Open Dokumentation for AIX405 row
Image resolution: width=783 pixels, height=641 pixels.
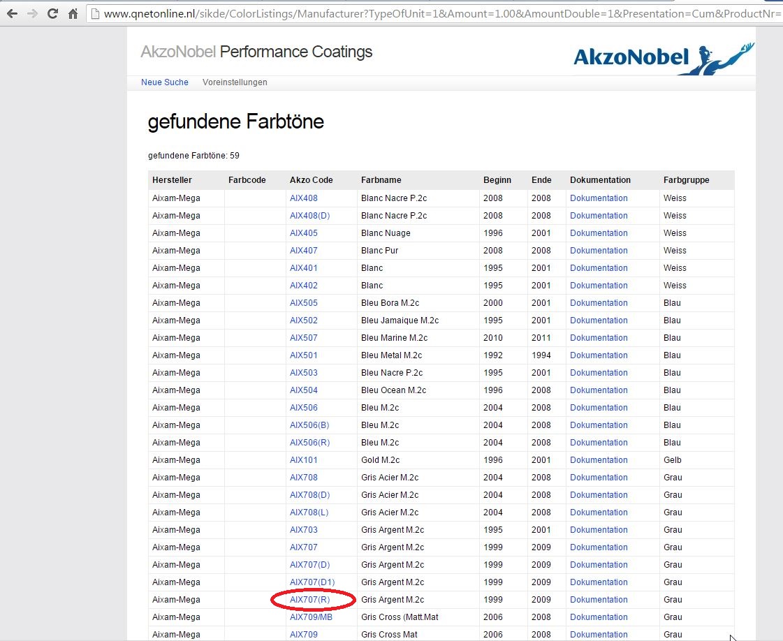[x=599, y=233]
